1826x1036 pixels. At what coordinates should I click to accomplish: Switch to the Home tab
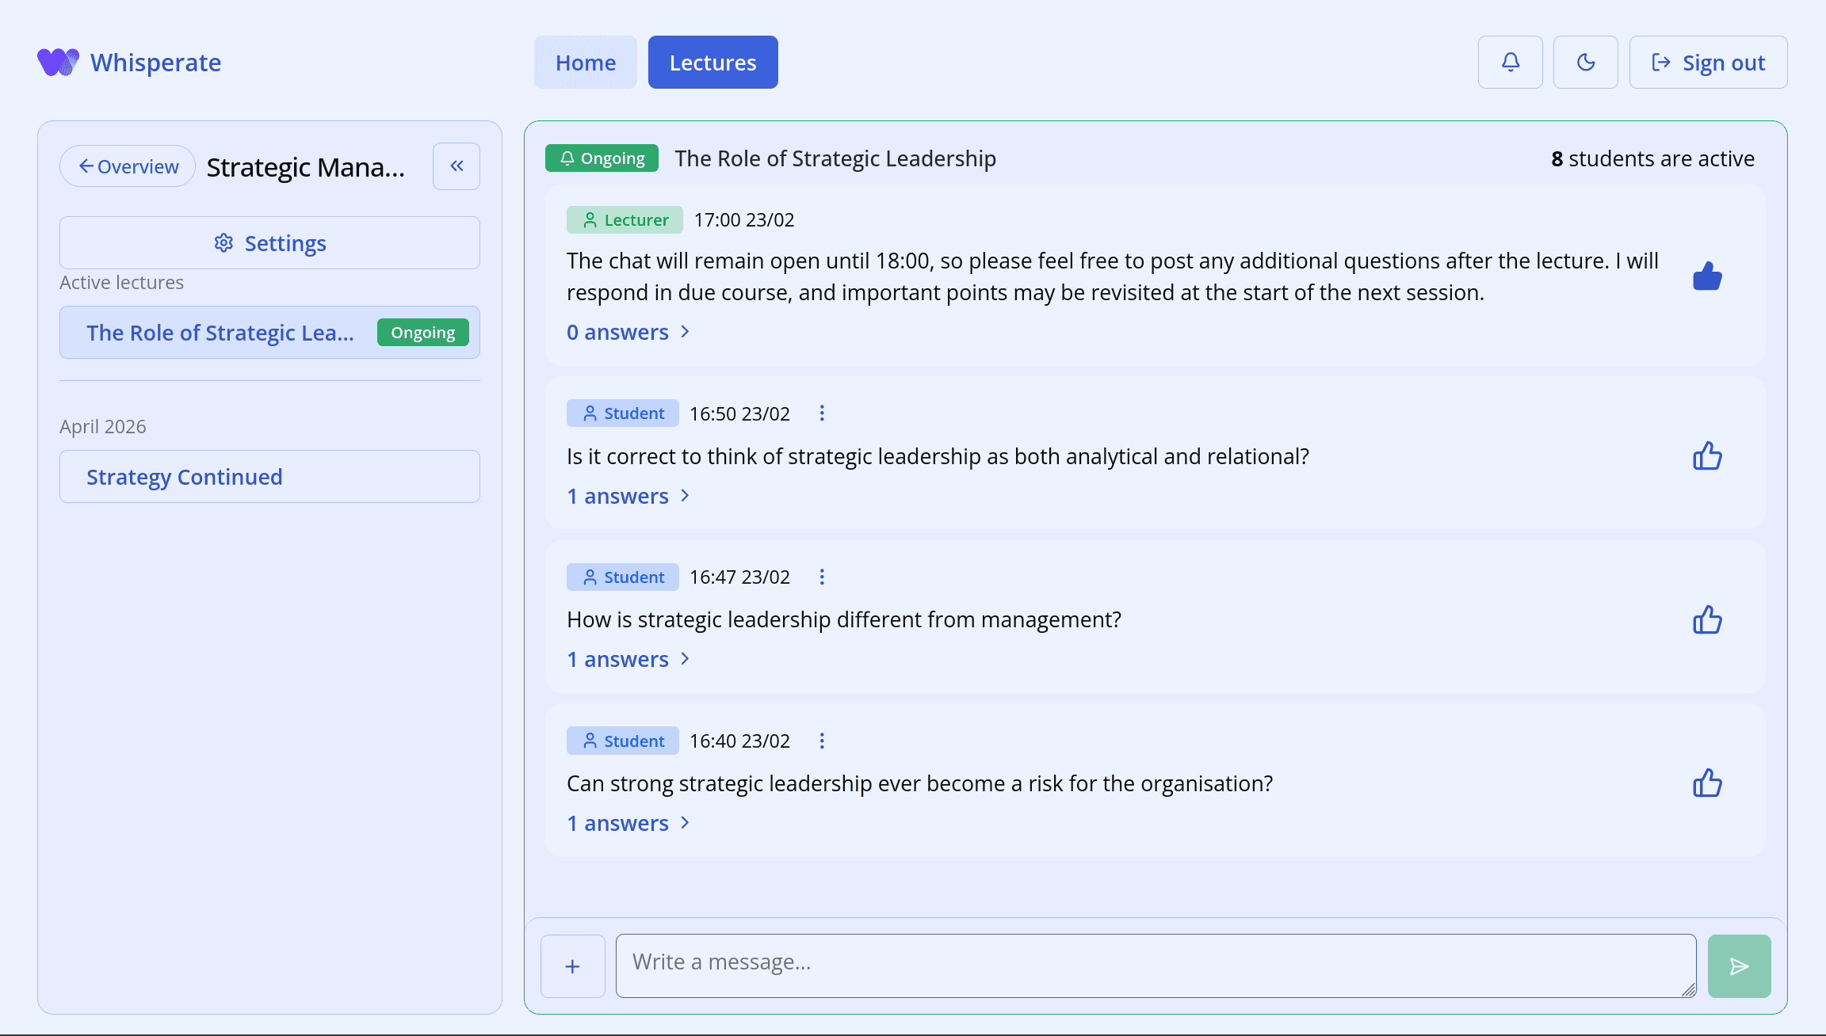[585, 62]
